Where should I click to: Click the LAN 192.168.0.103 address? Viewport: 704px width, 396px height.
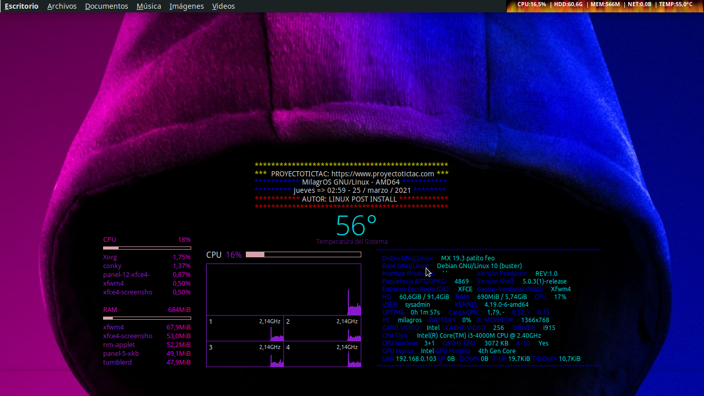[416, 359]
